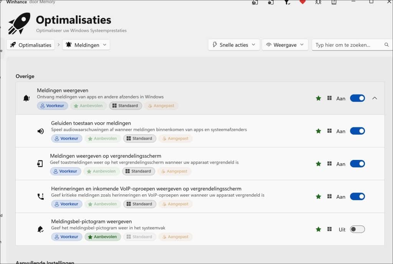
Task: Click lock-screen device icon beside Meldingen op vergrendelingsscherm
Action: pos(40,164)
